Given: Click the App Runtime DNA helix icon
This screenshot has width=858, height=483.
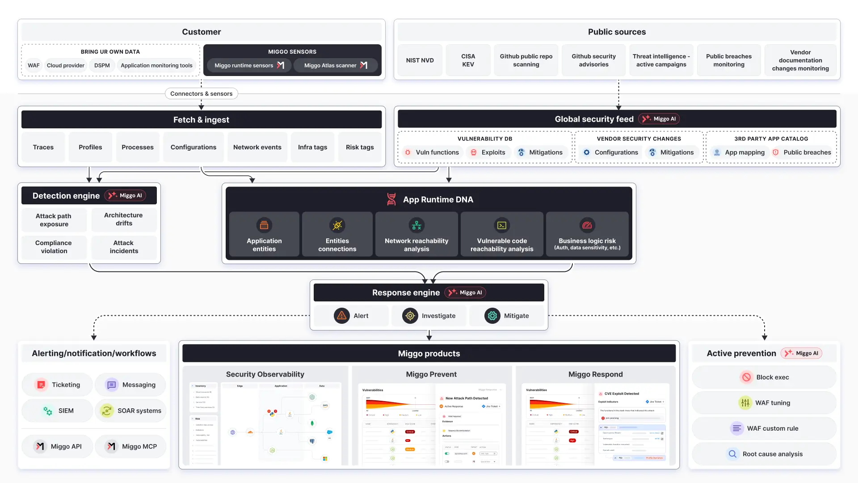Looking at the screenshot, I should point(391,199).
